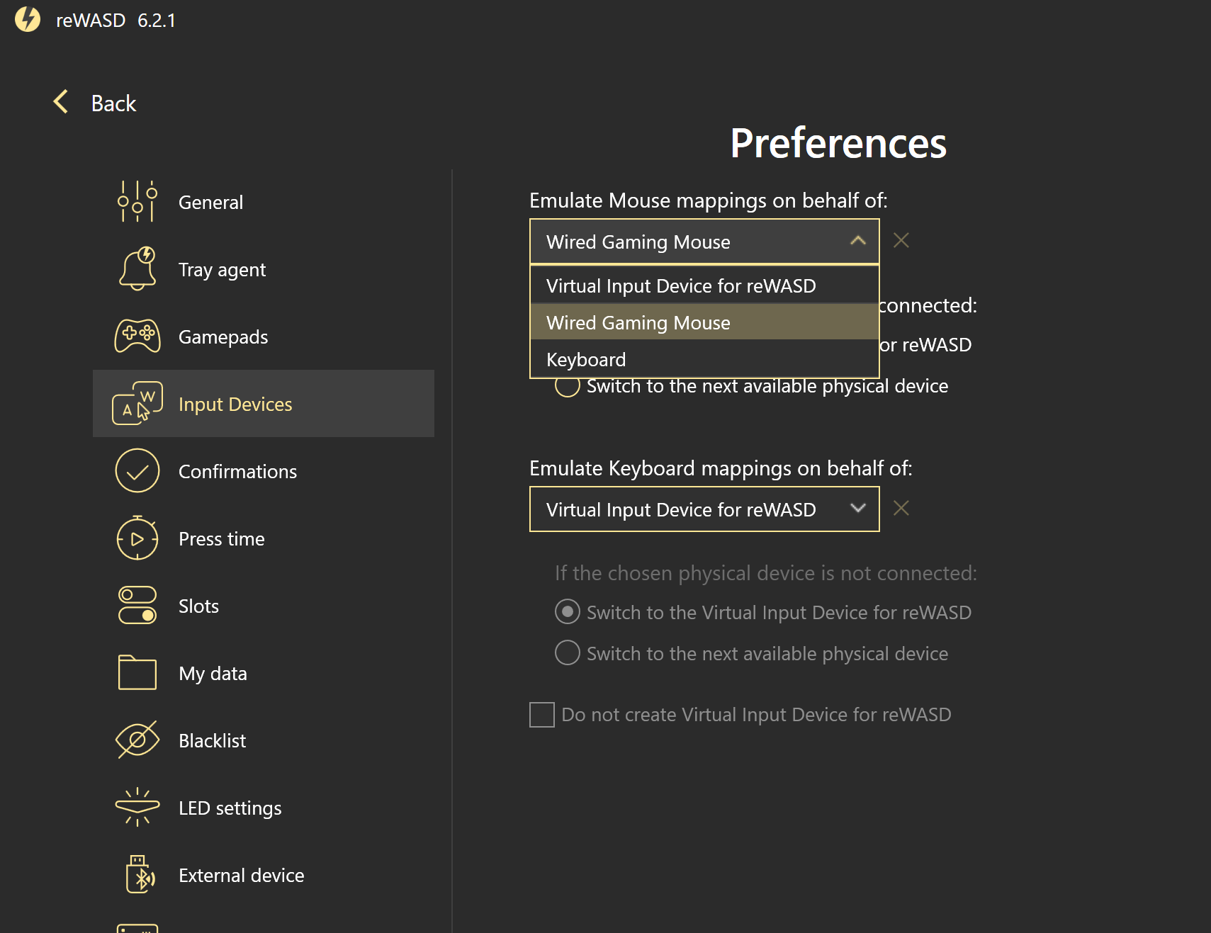Open Tray agent bell icon
The height and width of the screenshot is (933, 1211).
(137, 269)
